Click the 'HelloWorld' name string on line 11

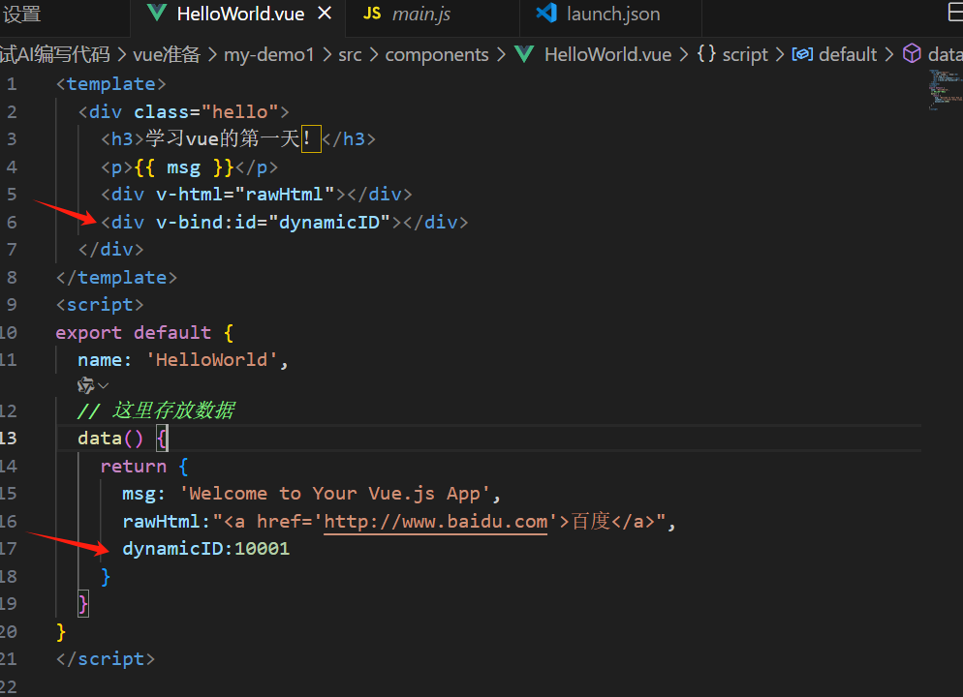click(x=212, y=359)
